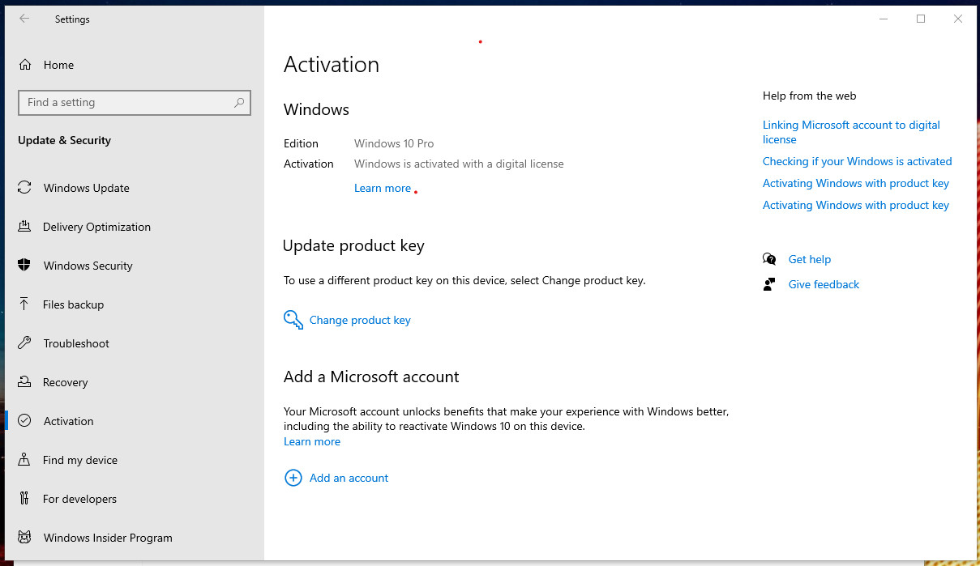Click the Windows Security shield icon
Screen dimensions: 980x566
pyautogui.click(x=24, y=266)
